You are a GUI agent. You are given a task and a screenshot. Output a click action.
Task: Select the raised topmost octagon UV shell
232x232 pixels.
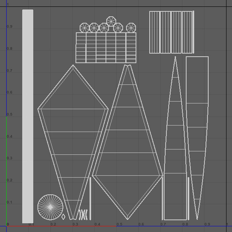click(111, 21)
